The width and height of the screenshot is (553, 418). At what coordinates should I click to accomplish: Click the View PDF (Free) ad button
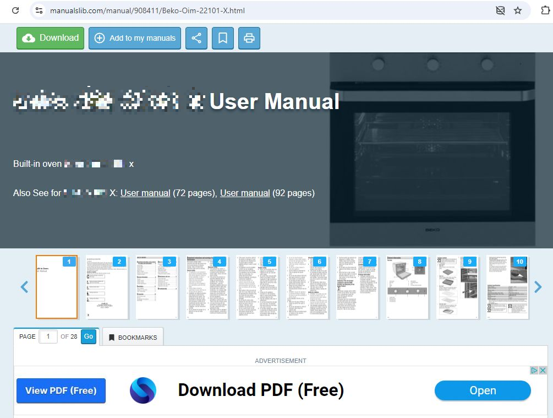tap(61, 390)
